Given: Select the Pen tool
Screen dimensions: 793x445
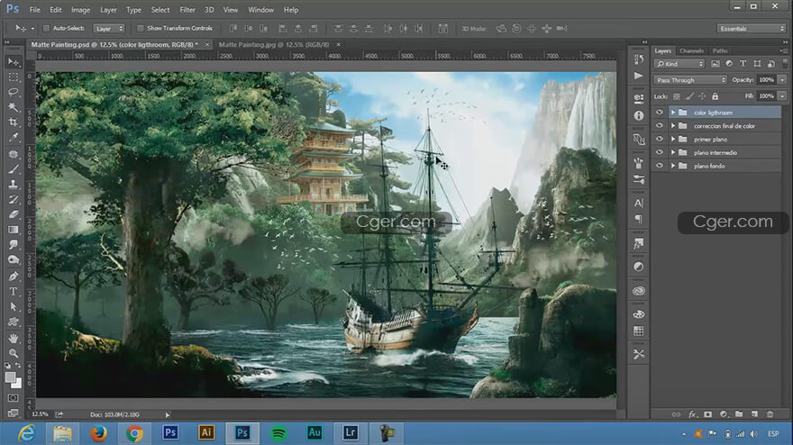Looking at the screenshot, I should tap(14, 277).
